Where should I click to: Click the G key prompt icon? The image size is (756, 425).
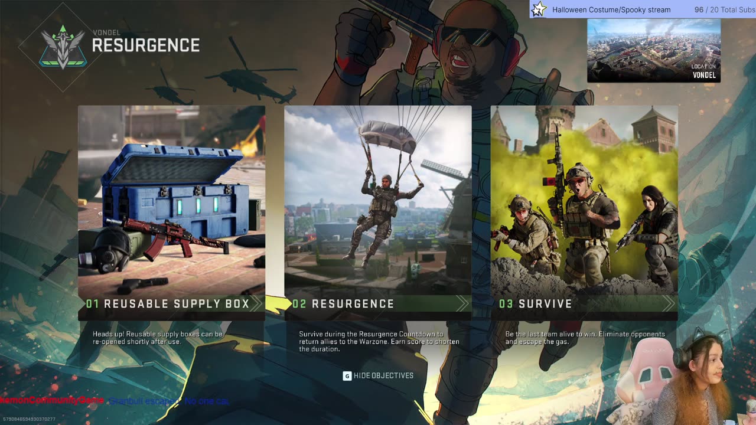click(x=347, y=375)
